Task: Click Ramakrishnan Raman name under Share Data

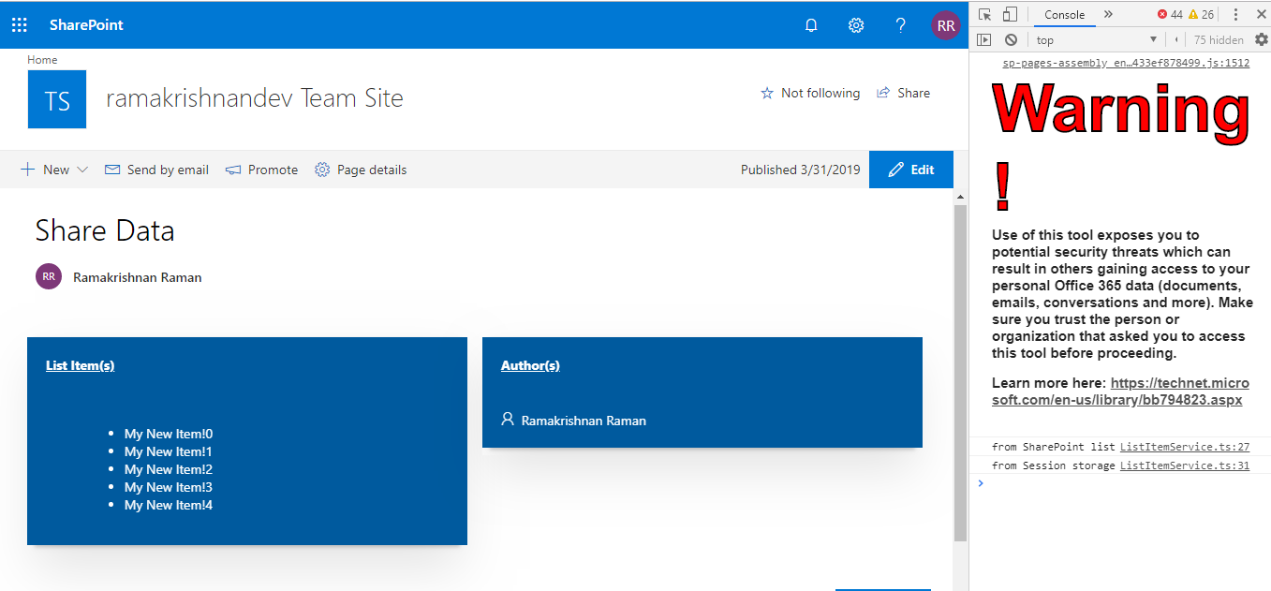Action: (138, 277)
